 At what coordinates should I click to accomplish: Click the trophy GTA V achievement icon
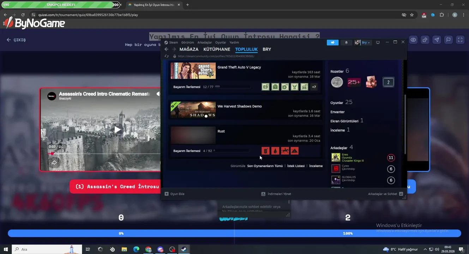295,87
